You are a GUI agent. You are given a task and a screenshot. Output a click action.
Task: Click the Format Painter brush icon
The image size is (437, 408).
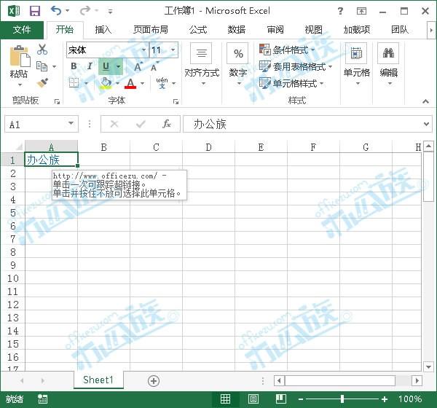(x=42, y=83)
